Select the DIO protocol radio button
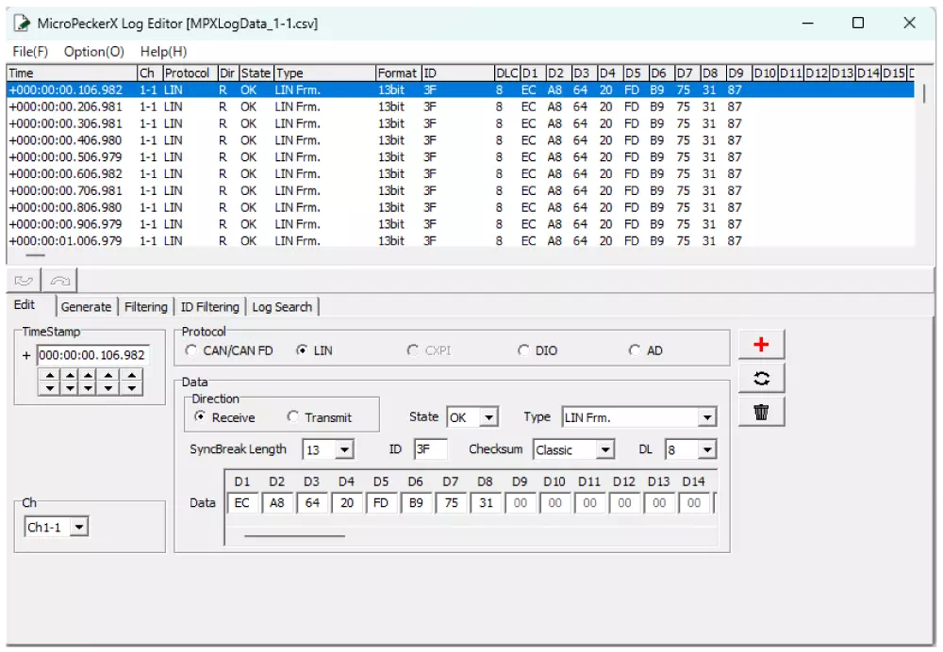The height and width of the screenshot is (652, 943). click(x=524, y=350)
